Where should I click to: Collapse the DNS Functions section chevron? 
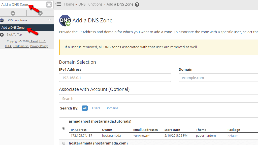tap(49, 20)
